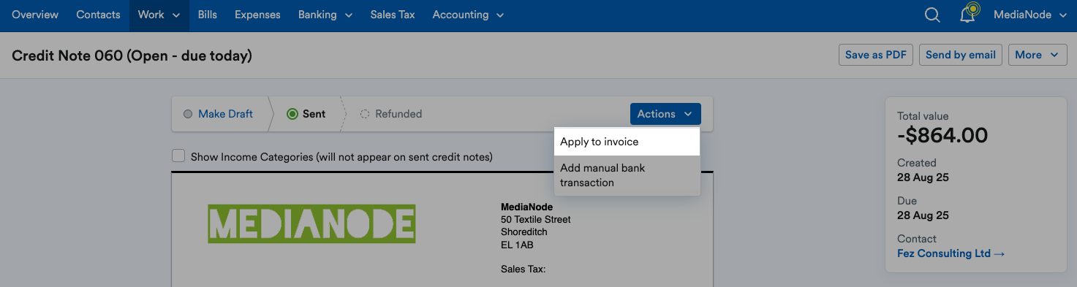Viewport: 1077px width, 287px height.
Task: Go to the Overview tab
Action: click(35, 15)
